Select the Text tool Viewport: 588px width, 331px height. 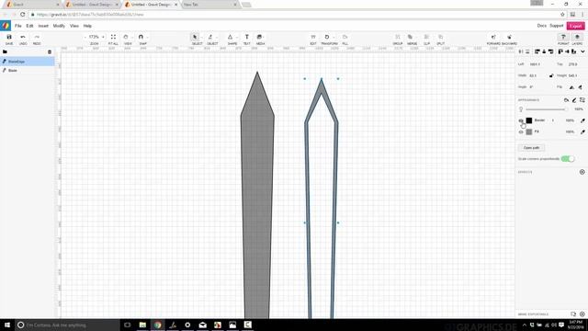247,37
